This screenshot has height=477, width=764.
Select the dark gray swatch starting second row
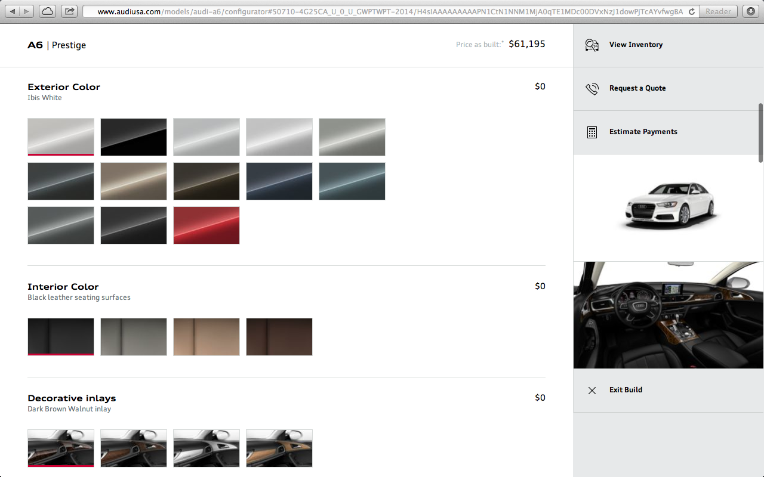[61, 181]
